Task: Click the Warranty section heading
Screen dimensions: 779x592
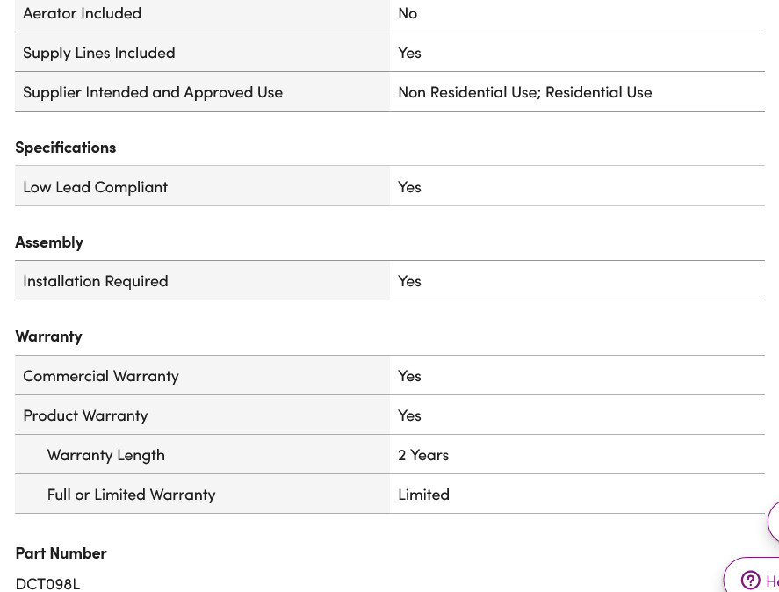Action: (x=49, y=336)
